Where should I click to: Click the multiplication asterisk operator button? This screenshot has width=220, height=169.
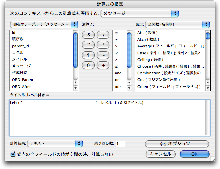coord(103,45)
